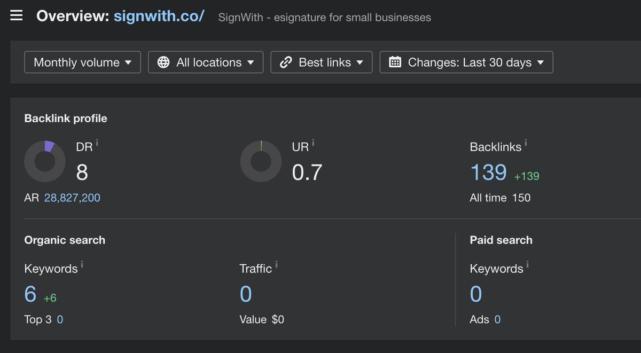
Task: Open the hamburger menu
Action: (17, 15)
